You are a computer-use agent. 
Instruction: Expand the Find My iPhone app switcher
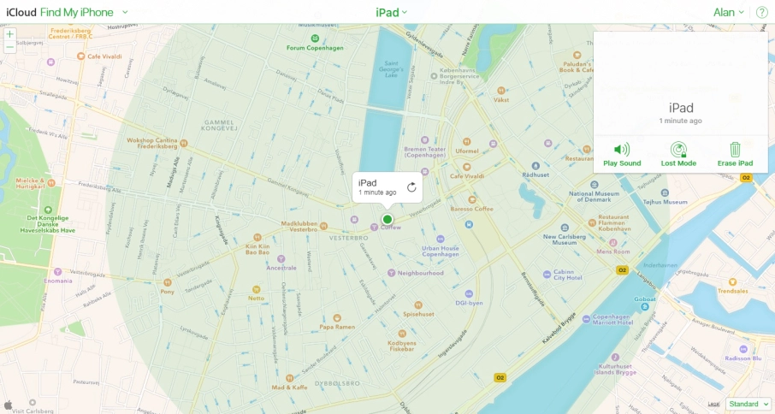[x=125, y=12]
